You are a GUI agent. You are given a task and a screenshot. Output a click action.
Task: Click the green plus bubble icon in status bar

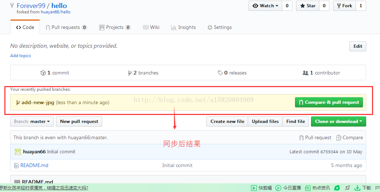(x=337, y=188)
